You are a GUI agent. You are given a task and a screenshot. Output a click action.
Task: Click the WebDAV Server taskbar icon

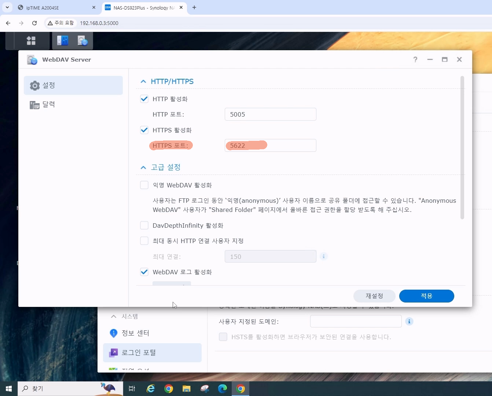(x=82, y=41)
